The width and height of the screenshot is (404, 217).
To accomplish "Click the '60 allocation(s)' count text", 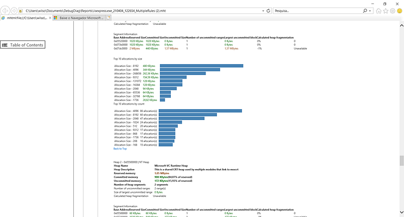I will [149, 115].
